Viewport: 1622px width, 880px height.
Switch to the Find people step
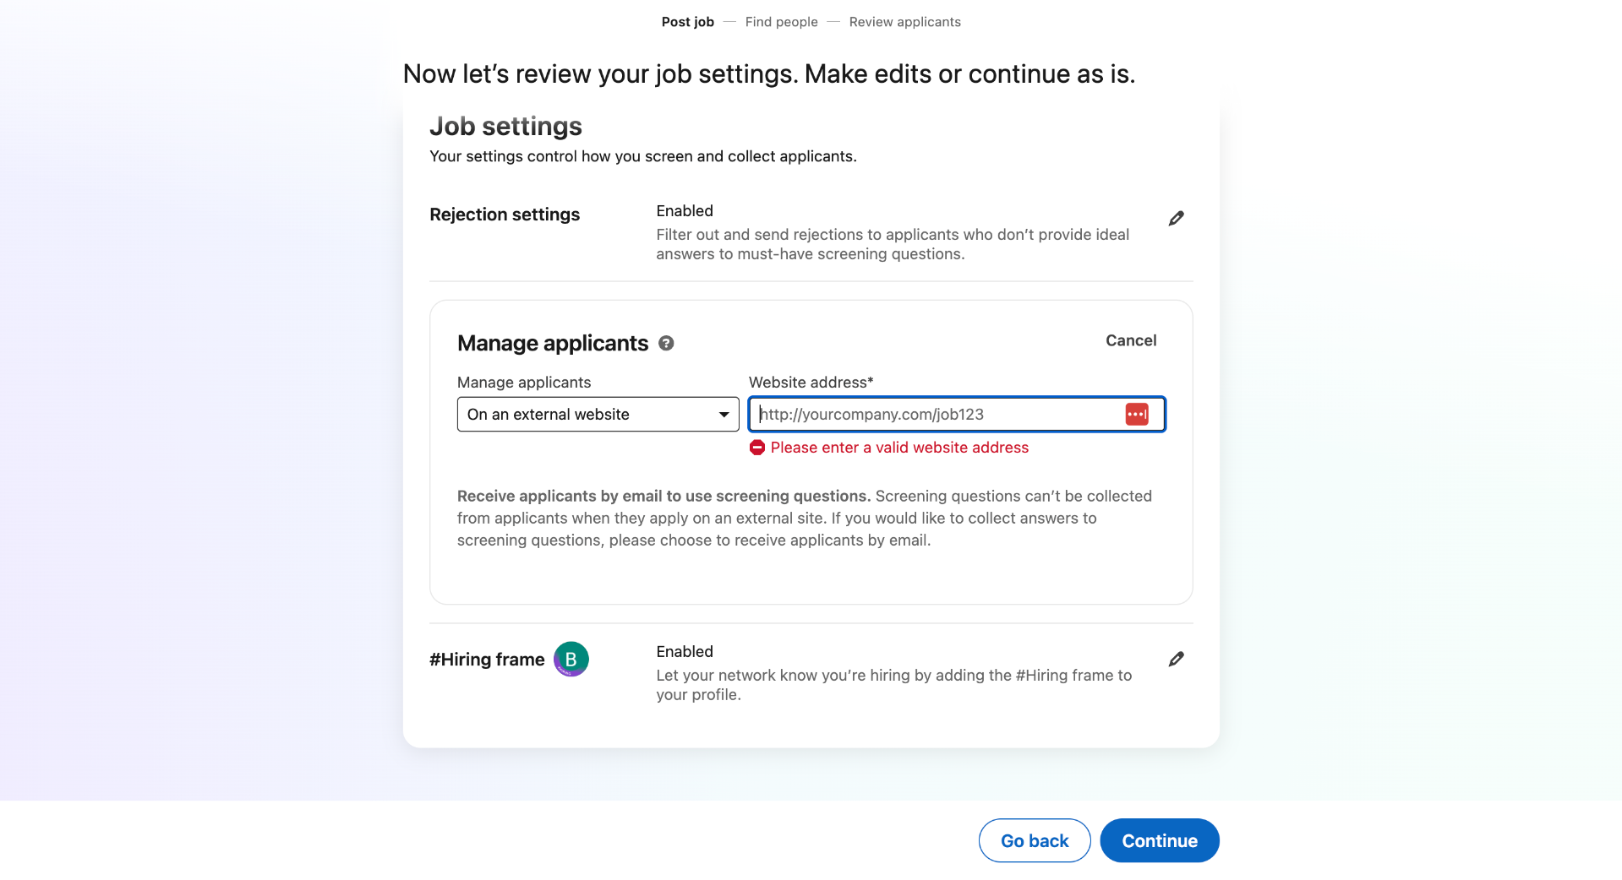tap(781, 22)
